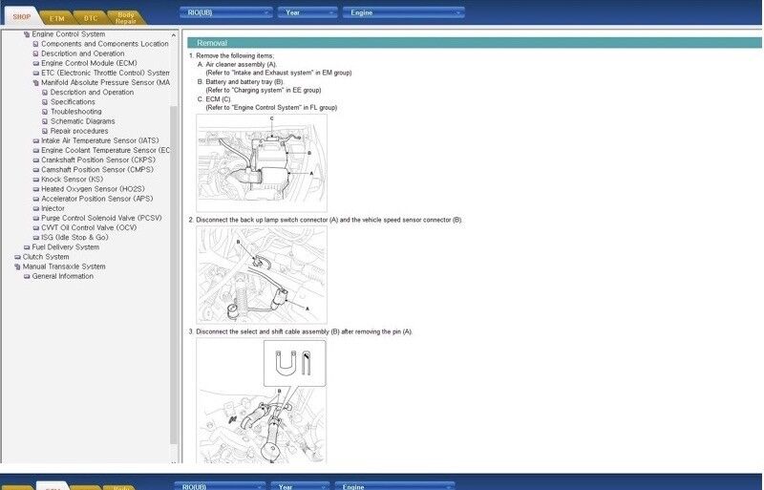Click the folder icon next to Clutch System

pos(17,257)
